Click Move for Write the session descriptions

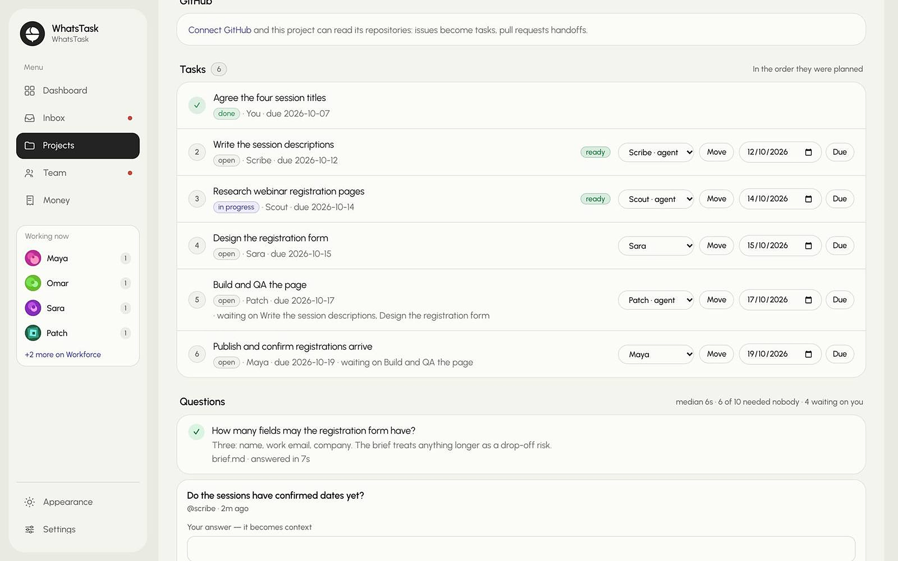click(x=716, y=152)
